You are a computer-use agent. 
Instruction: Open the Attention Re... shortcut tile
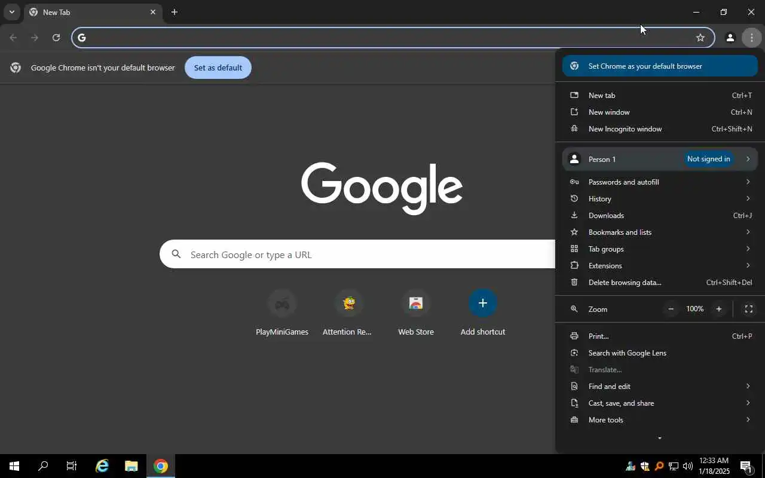coord(349,313)
